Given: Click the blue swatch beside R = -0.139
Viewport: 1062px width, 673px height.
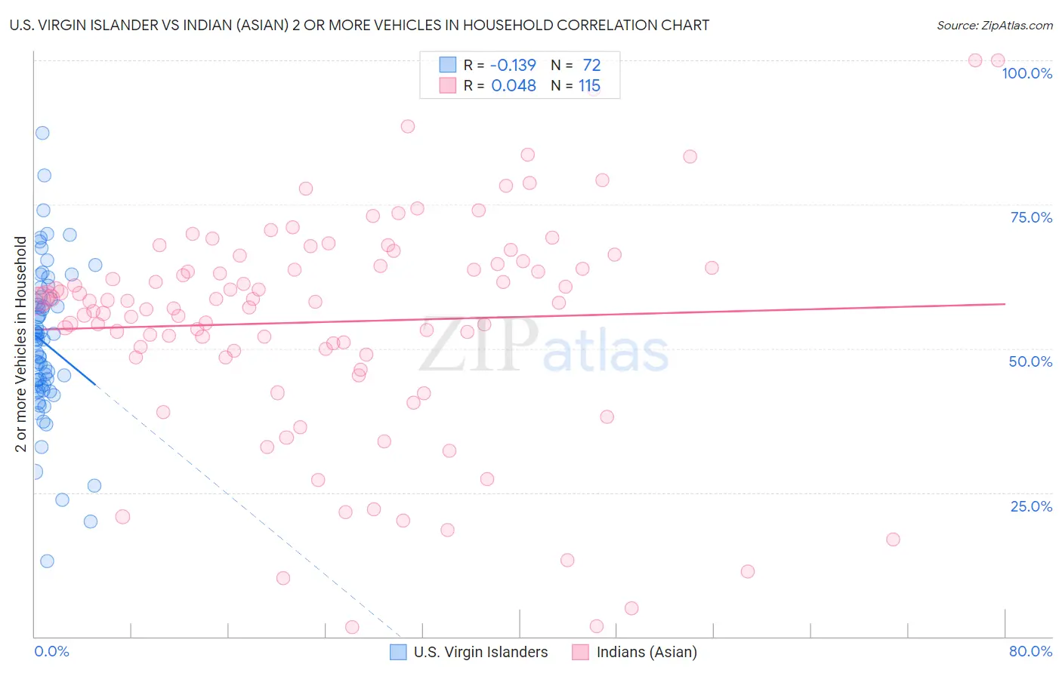Looking at the screenshot, I should coord(448,65).
